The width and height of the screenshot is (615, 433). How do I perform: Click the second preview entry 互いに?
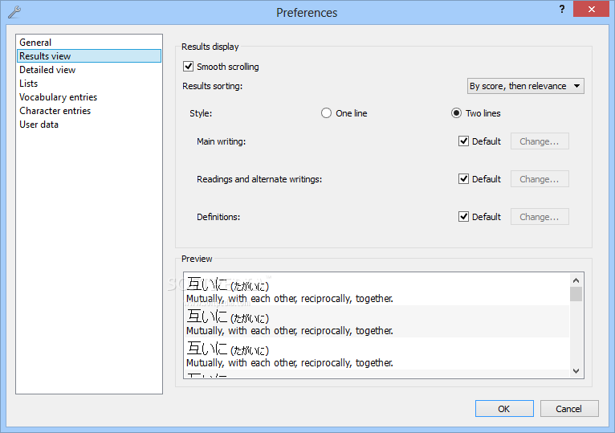point(206,316)
